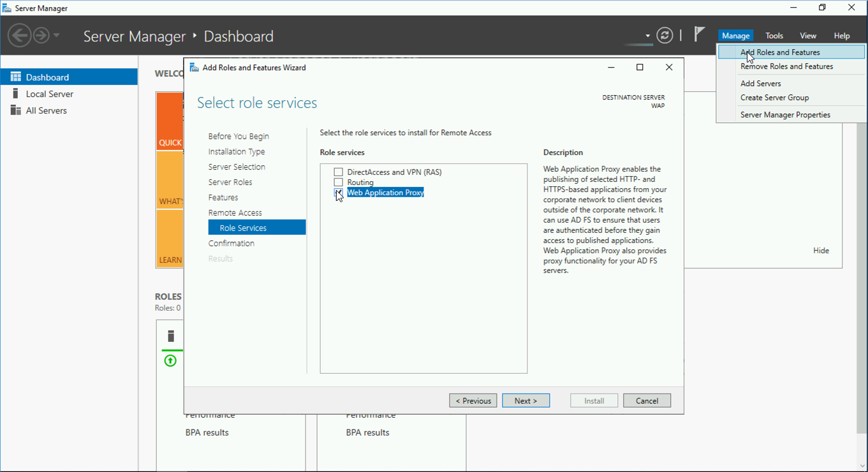Go to Remote Access wizard step

[235, 213]
